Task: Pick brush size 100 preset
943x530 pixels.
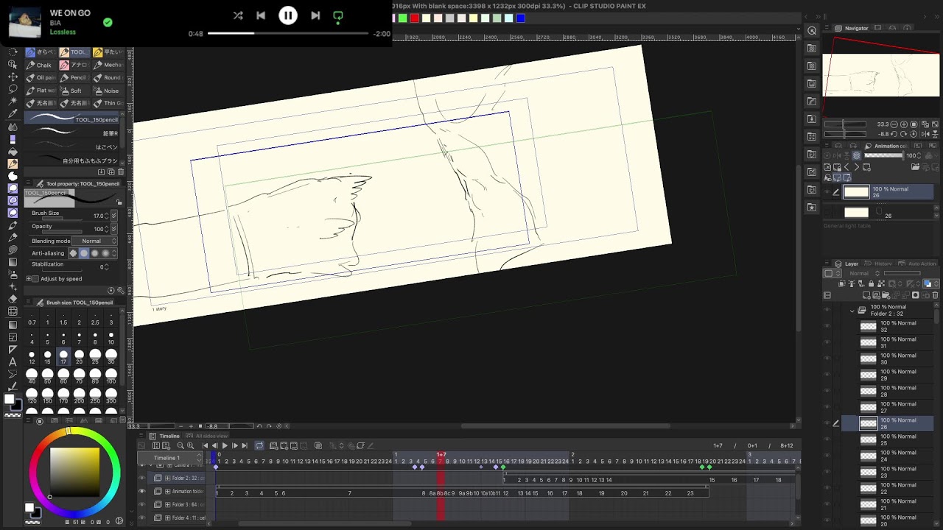Action: click(111, 376)
